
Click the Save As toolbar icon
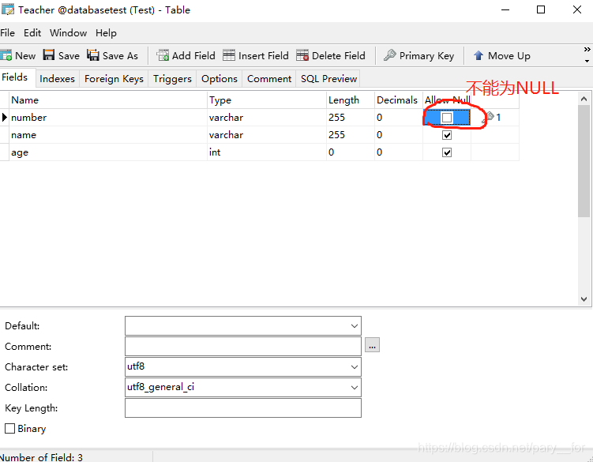pos(93,55)
